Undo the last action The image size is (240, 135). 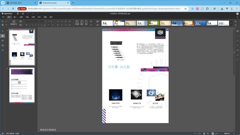click(x=28, y=14)
